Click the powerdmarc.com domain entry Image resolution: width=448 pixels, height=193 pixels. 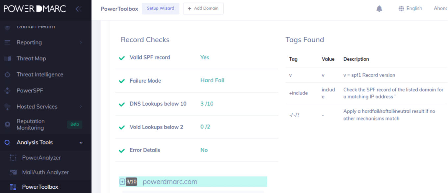click(x=170, y=182)
